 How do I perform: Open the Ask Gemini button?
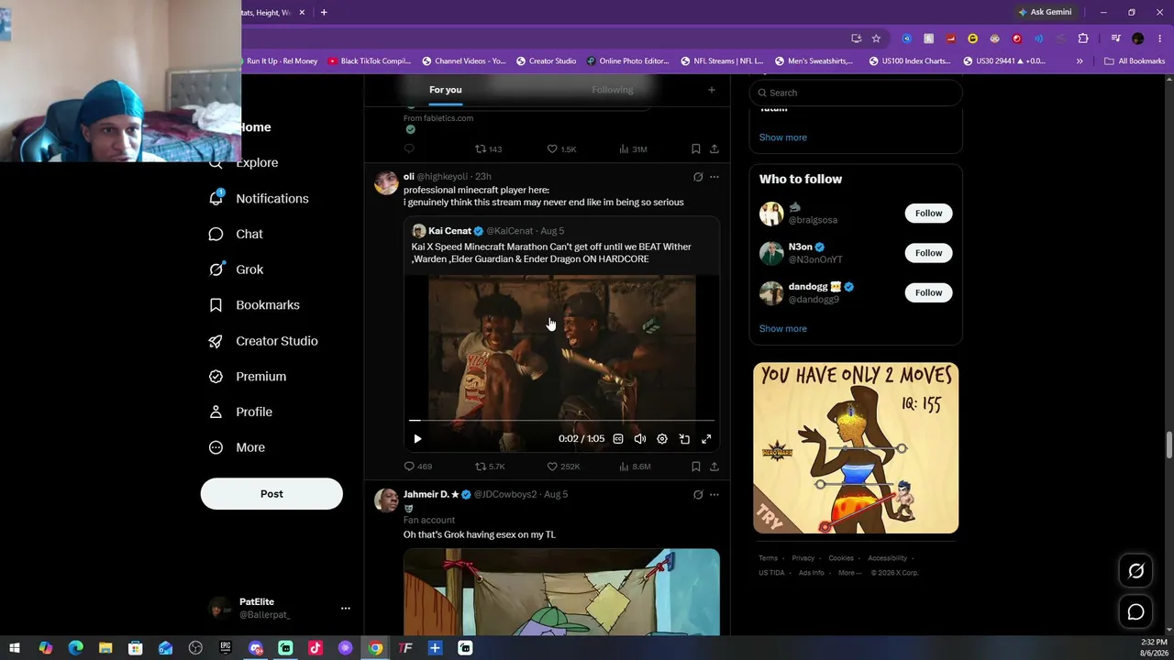1045,13
